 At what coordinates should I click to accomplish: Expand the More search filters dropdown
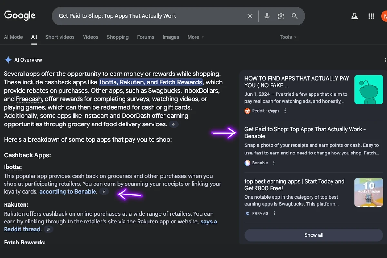pyautogui.click(x=196, y=37)
